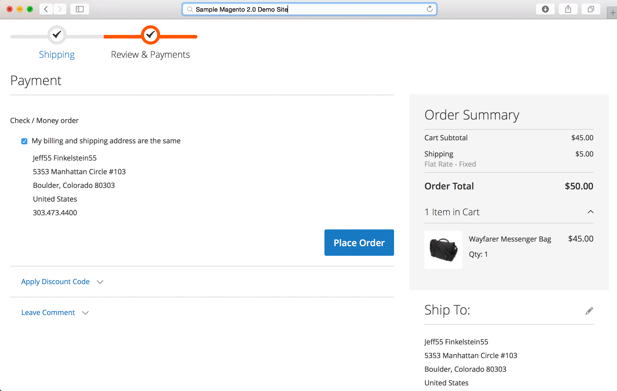Click Safari's forward navigation arrow

[60, 9]
